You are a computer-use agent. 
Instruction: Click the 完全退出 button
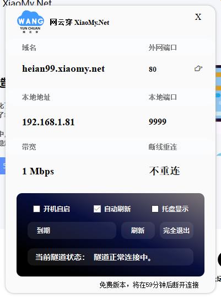(176, 231)
